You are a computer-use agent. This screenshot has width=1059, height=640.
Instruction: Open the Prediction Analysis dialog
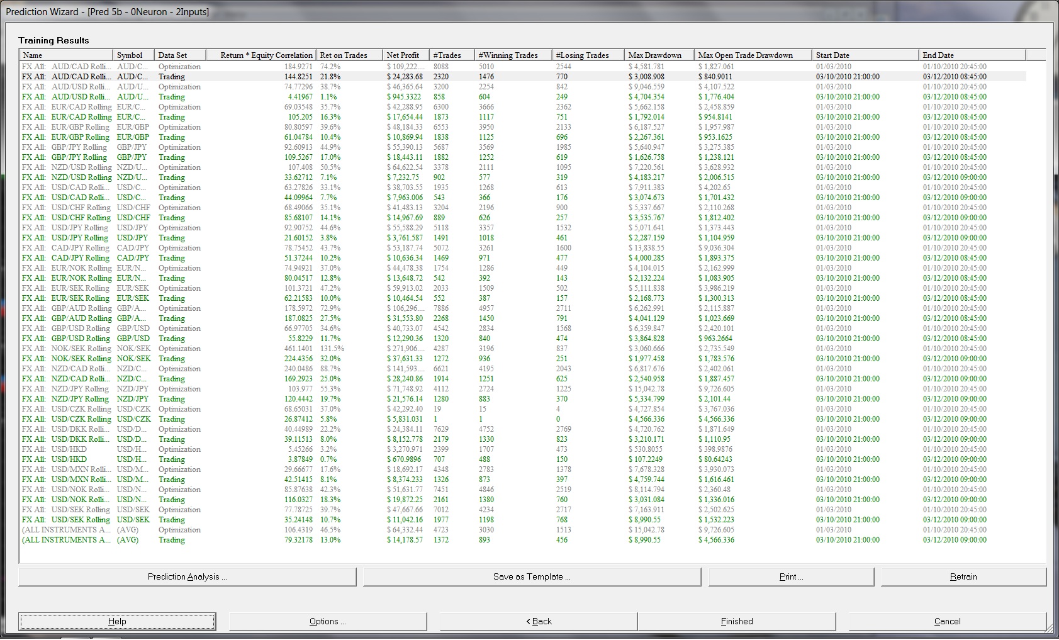click(x=187, y=576)
